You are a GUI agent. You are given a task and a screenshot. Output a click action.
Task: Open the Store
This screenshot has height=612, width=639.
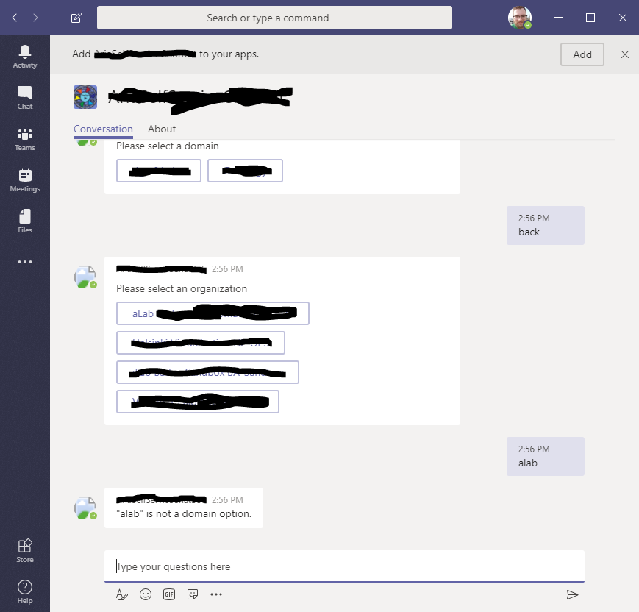[25, 551]
